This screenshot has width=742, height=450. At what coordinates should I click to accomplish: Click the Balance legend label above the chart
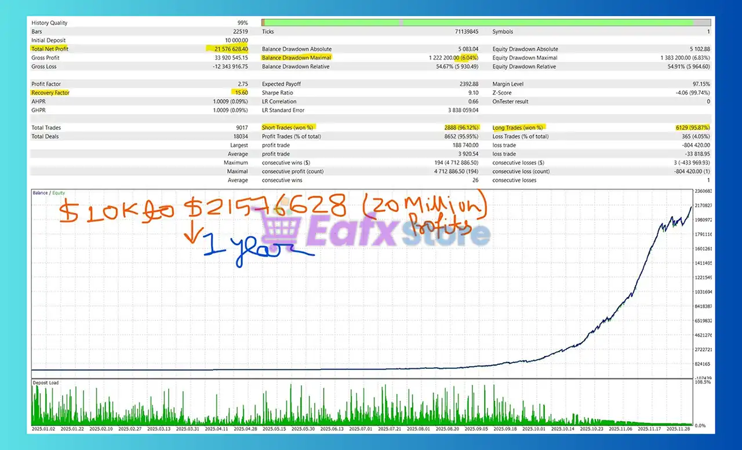[40, 193]
